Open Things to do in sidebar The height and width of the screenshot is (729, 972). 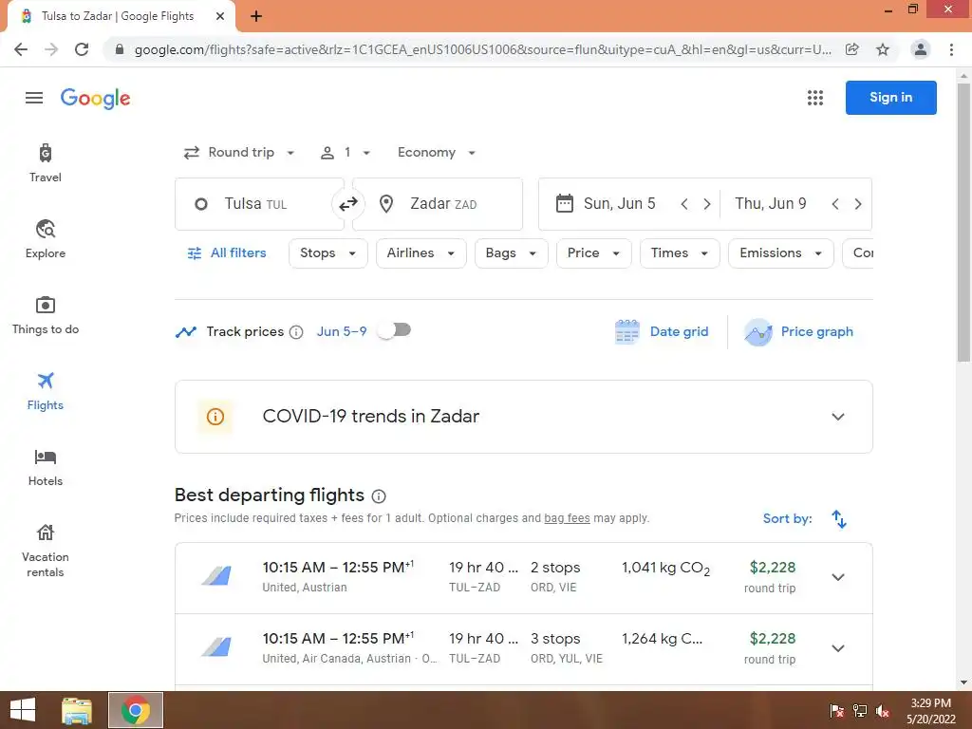pos(46,315)
